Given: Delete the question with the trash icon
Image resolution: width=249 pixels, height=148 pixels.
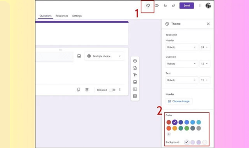Looking at the screenshot, I should click(x=87, y=90).
